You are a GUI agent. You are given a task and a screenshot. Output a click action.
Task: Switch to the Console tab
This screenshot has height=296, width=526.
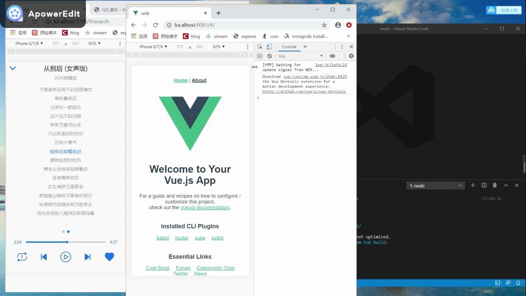point(289,47)
